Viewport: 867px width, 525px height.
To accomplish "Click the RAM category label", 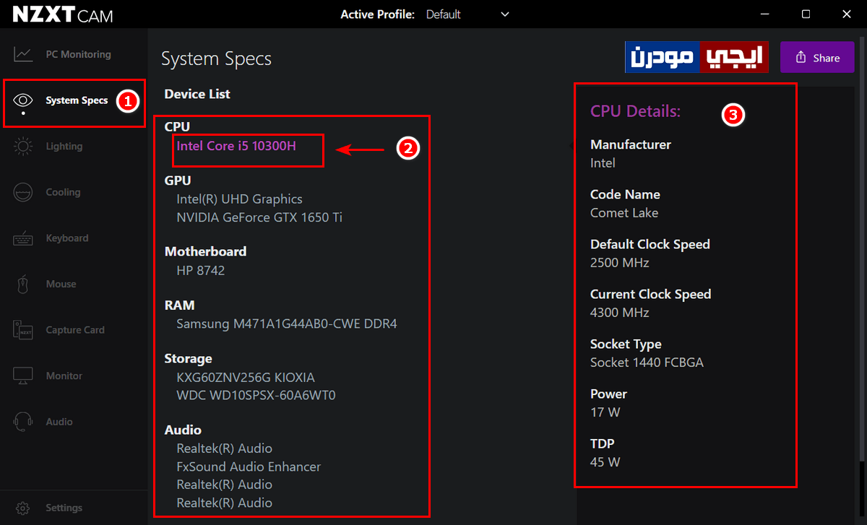I will coord(179,305).
